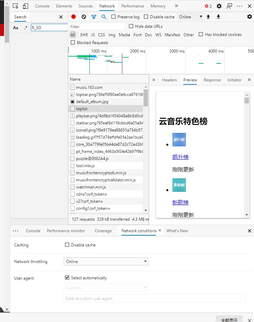The width and height of the screenshot is (254, 322).
Task: Open the Sources panel tab
Action: click(x=86, y=6)
